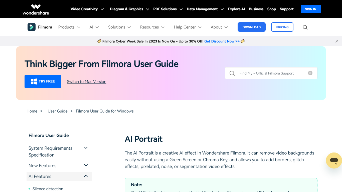Click the Get Discount Now link
The image size is (342, 192).
(x=222, y=41)
